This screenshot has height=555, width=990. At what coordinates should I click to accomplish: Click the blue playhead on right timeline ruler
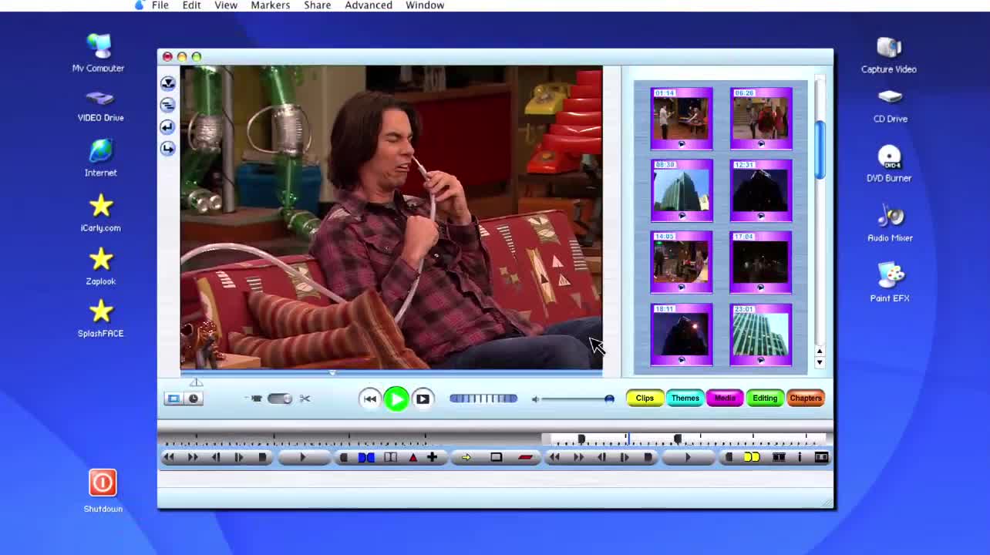[x=628, y=439]
